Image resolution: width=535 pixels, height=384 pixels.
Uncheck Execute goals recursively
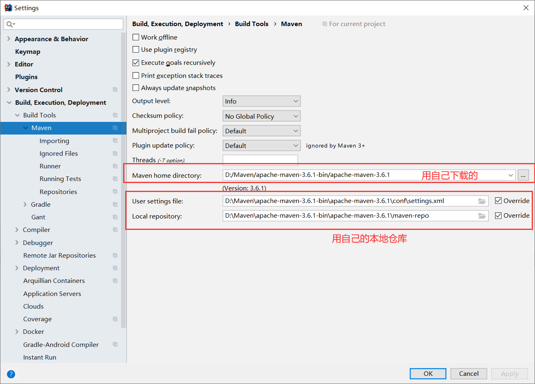tap(136, 63)
